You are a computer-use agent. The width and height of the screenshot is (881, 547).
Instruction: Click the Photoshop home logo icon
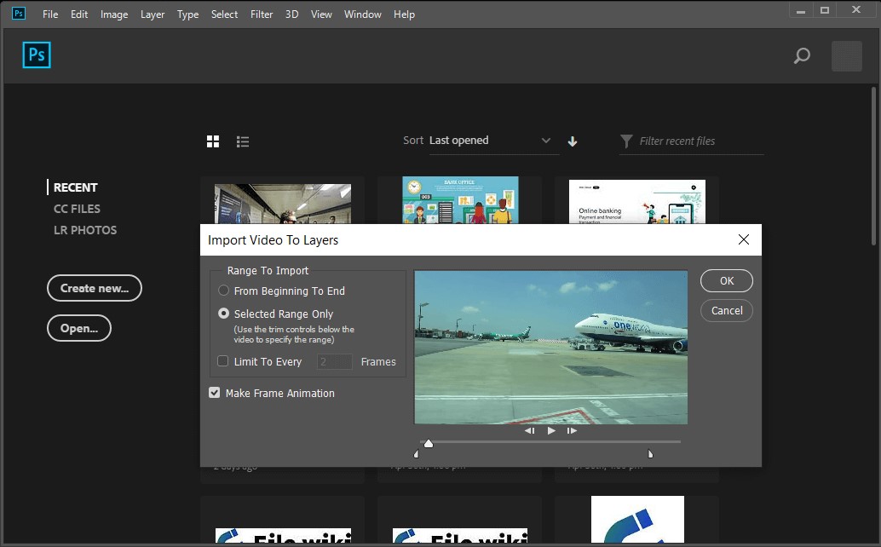(37, 55)
